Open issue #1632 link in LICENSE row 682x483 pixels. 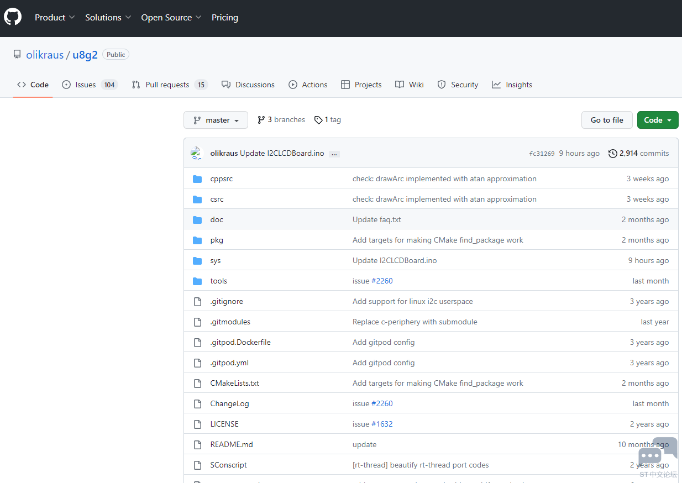(x=382, y=424)
